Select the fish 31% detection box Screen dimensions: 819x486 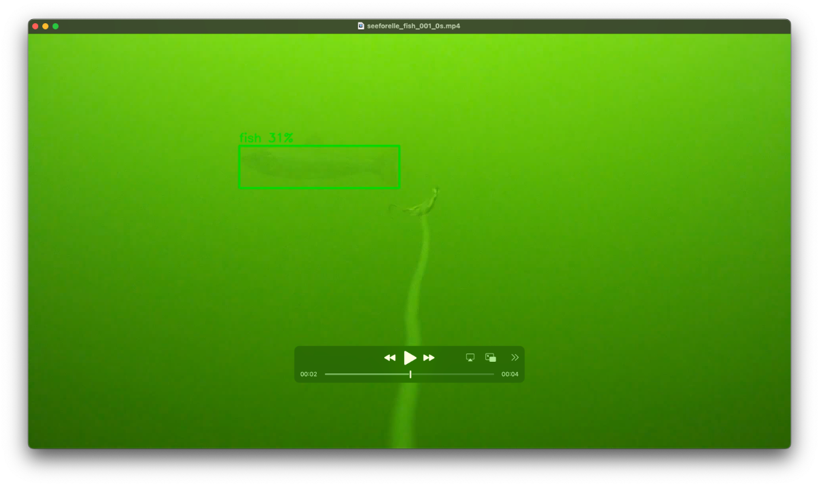coord(319,167)
